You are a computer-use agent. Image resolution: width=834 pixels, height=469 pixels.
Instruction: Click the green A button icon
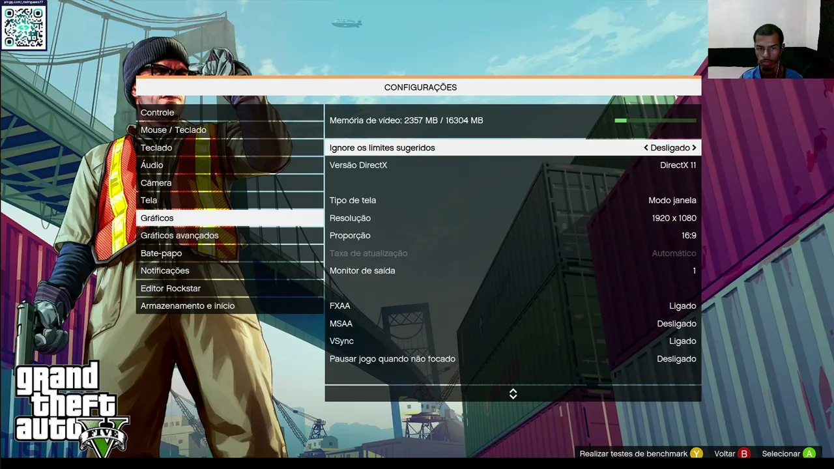click(809, 453)
